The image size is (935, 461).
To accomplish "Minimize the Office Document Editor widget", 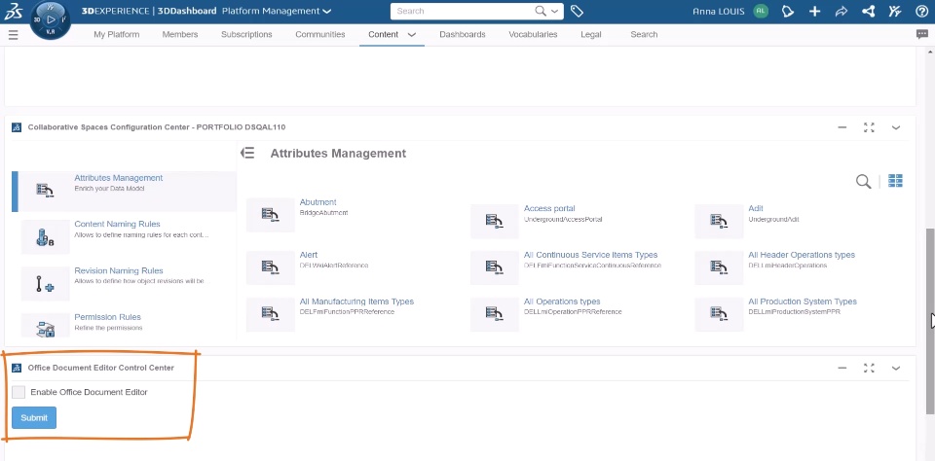I will (841, 368).
